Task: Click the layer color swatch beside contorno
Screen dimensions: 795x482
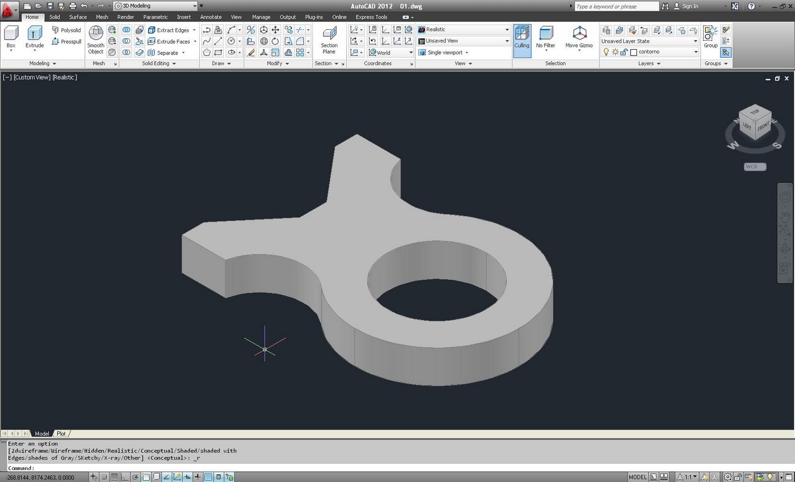Action: point(634,52)
